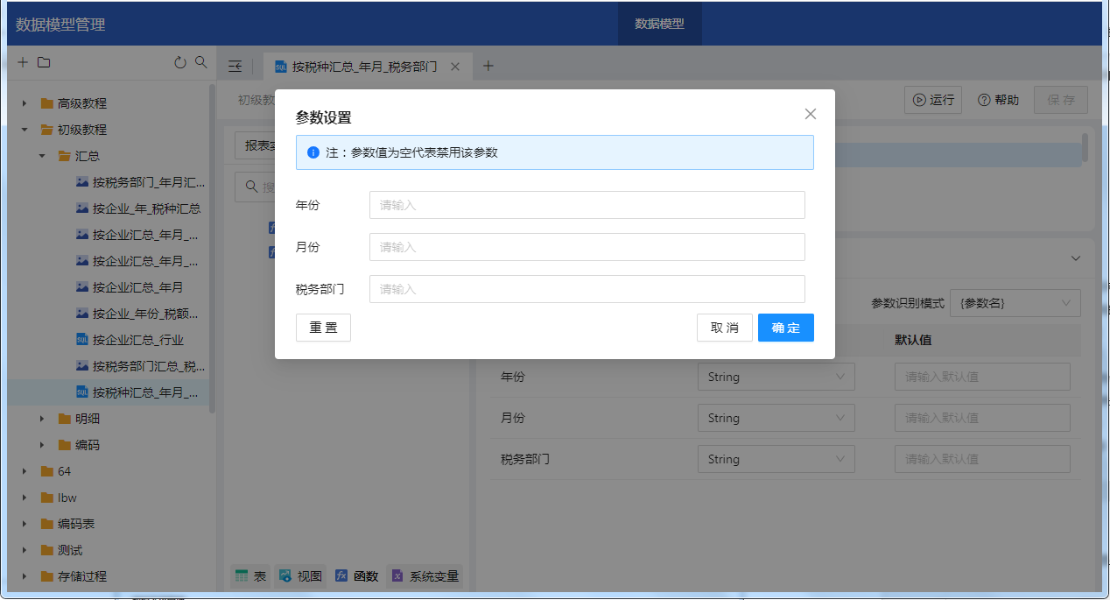Collapse the 汇总 folder
The image size is (1110, 600).
[42, 156]
